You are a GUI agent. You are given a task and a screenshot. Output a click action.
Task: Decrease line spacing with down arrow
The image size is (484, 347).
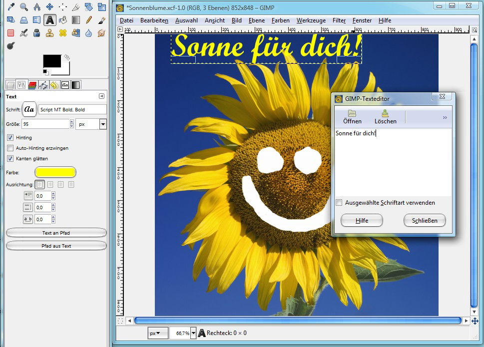pyautogui.click(x=53, y=210)
